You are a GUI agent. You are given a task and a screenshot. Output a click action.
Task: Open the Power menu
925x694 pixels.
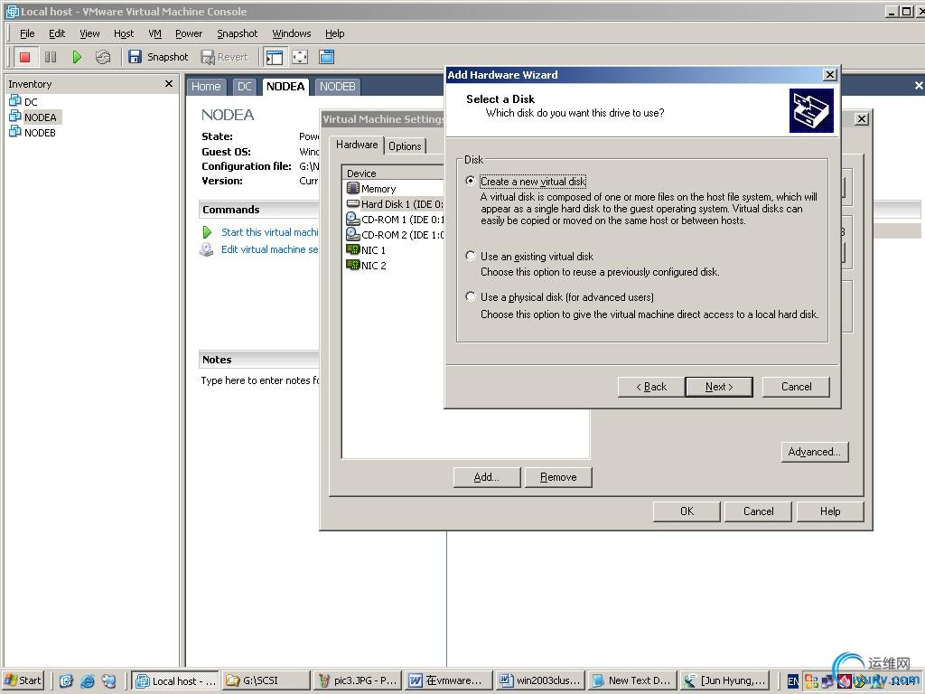pyautogui.click(x=189, y=33)
